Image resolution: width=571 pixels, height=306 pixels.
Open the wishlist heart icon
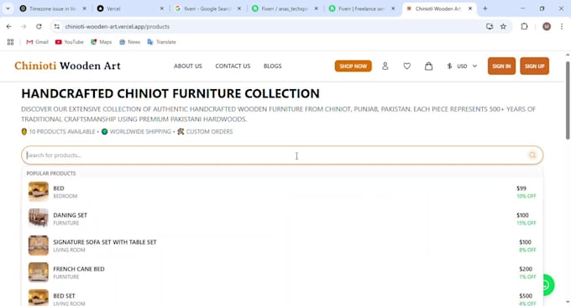pyautogui.click(x=406, y=66)
